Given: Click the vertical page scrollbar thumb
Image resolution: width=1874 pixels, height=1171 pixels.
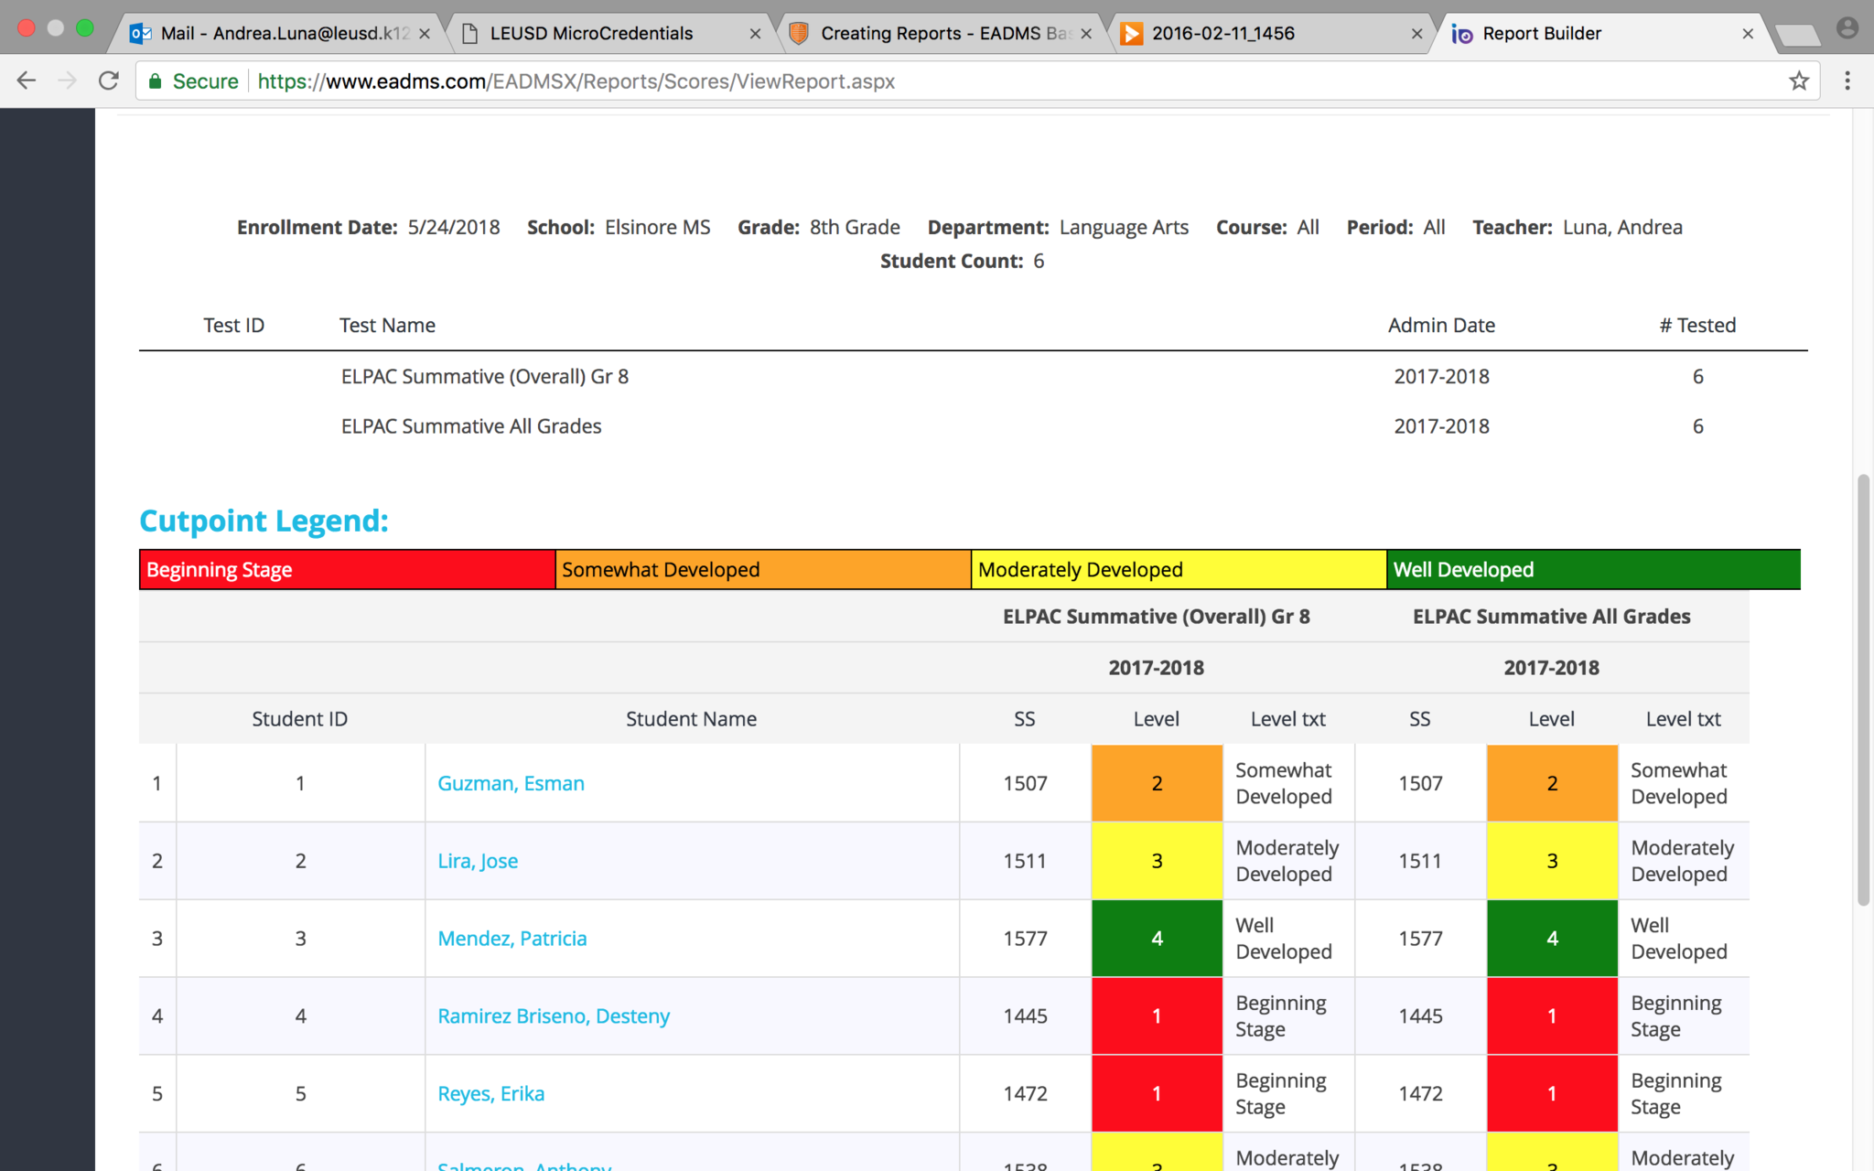Looking at the screenshot, I should point(1862,691).
